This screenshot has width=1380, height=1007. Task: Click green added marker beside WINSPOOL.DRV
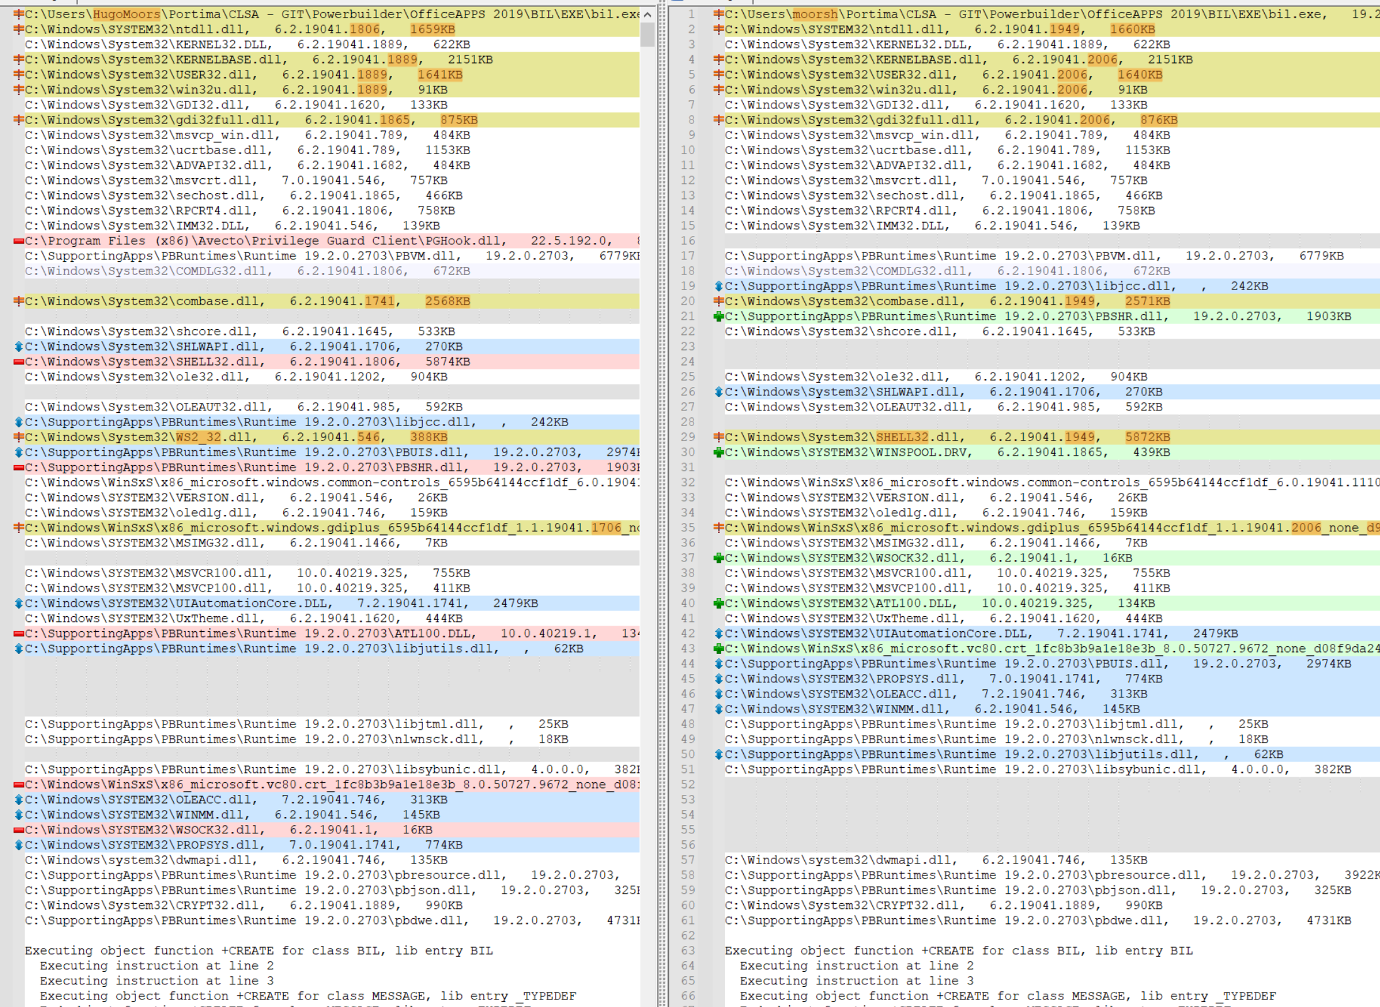tap(719, 453)
